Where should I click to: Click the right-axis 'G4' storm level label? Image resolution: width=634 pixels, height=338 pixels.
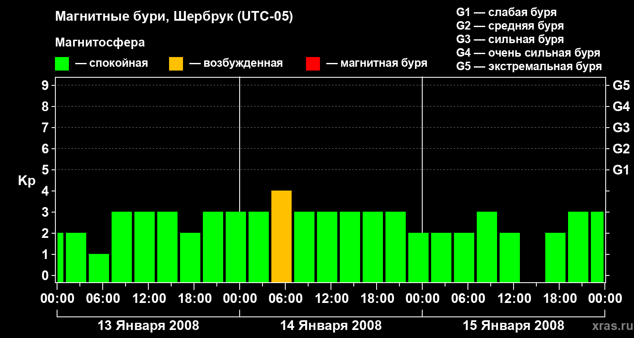[x=621, y=106]
